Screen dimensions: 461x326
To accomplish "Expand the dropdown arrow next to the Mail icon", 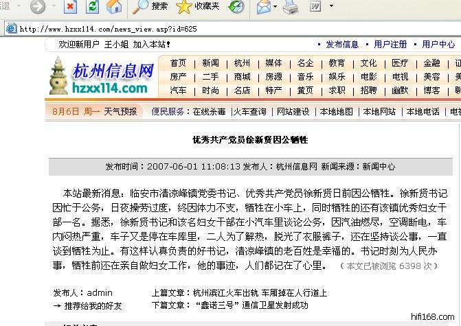I will point(276,8).
